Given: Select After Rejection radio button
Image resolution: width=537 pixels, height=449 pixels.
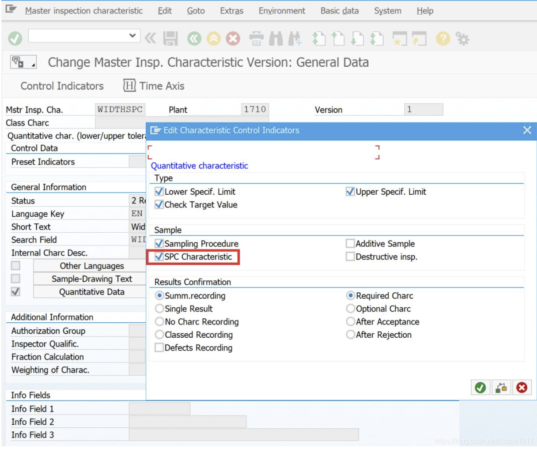Looking at the screenshot, I should [351, 335].
